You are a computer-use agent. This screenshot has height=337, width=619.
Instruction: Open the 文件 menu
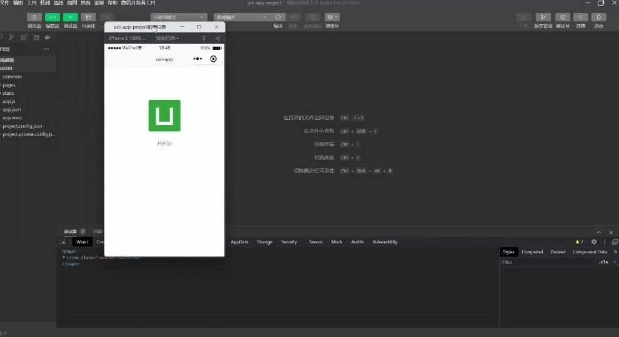point(4,2)
